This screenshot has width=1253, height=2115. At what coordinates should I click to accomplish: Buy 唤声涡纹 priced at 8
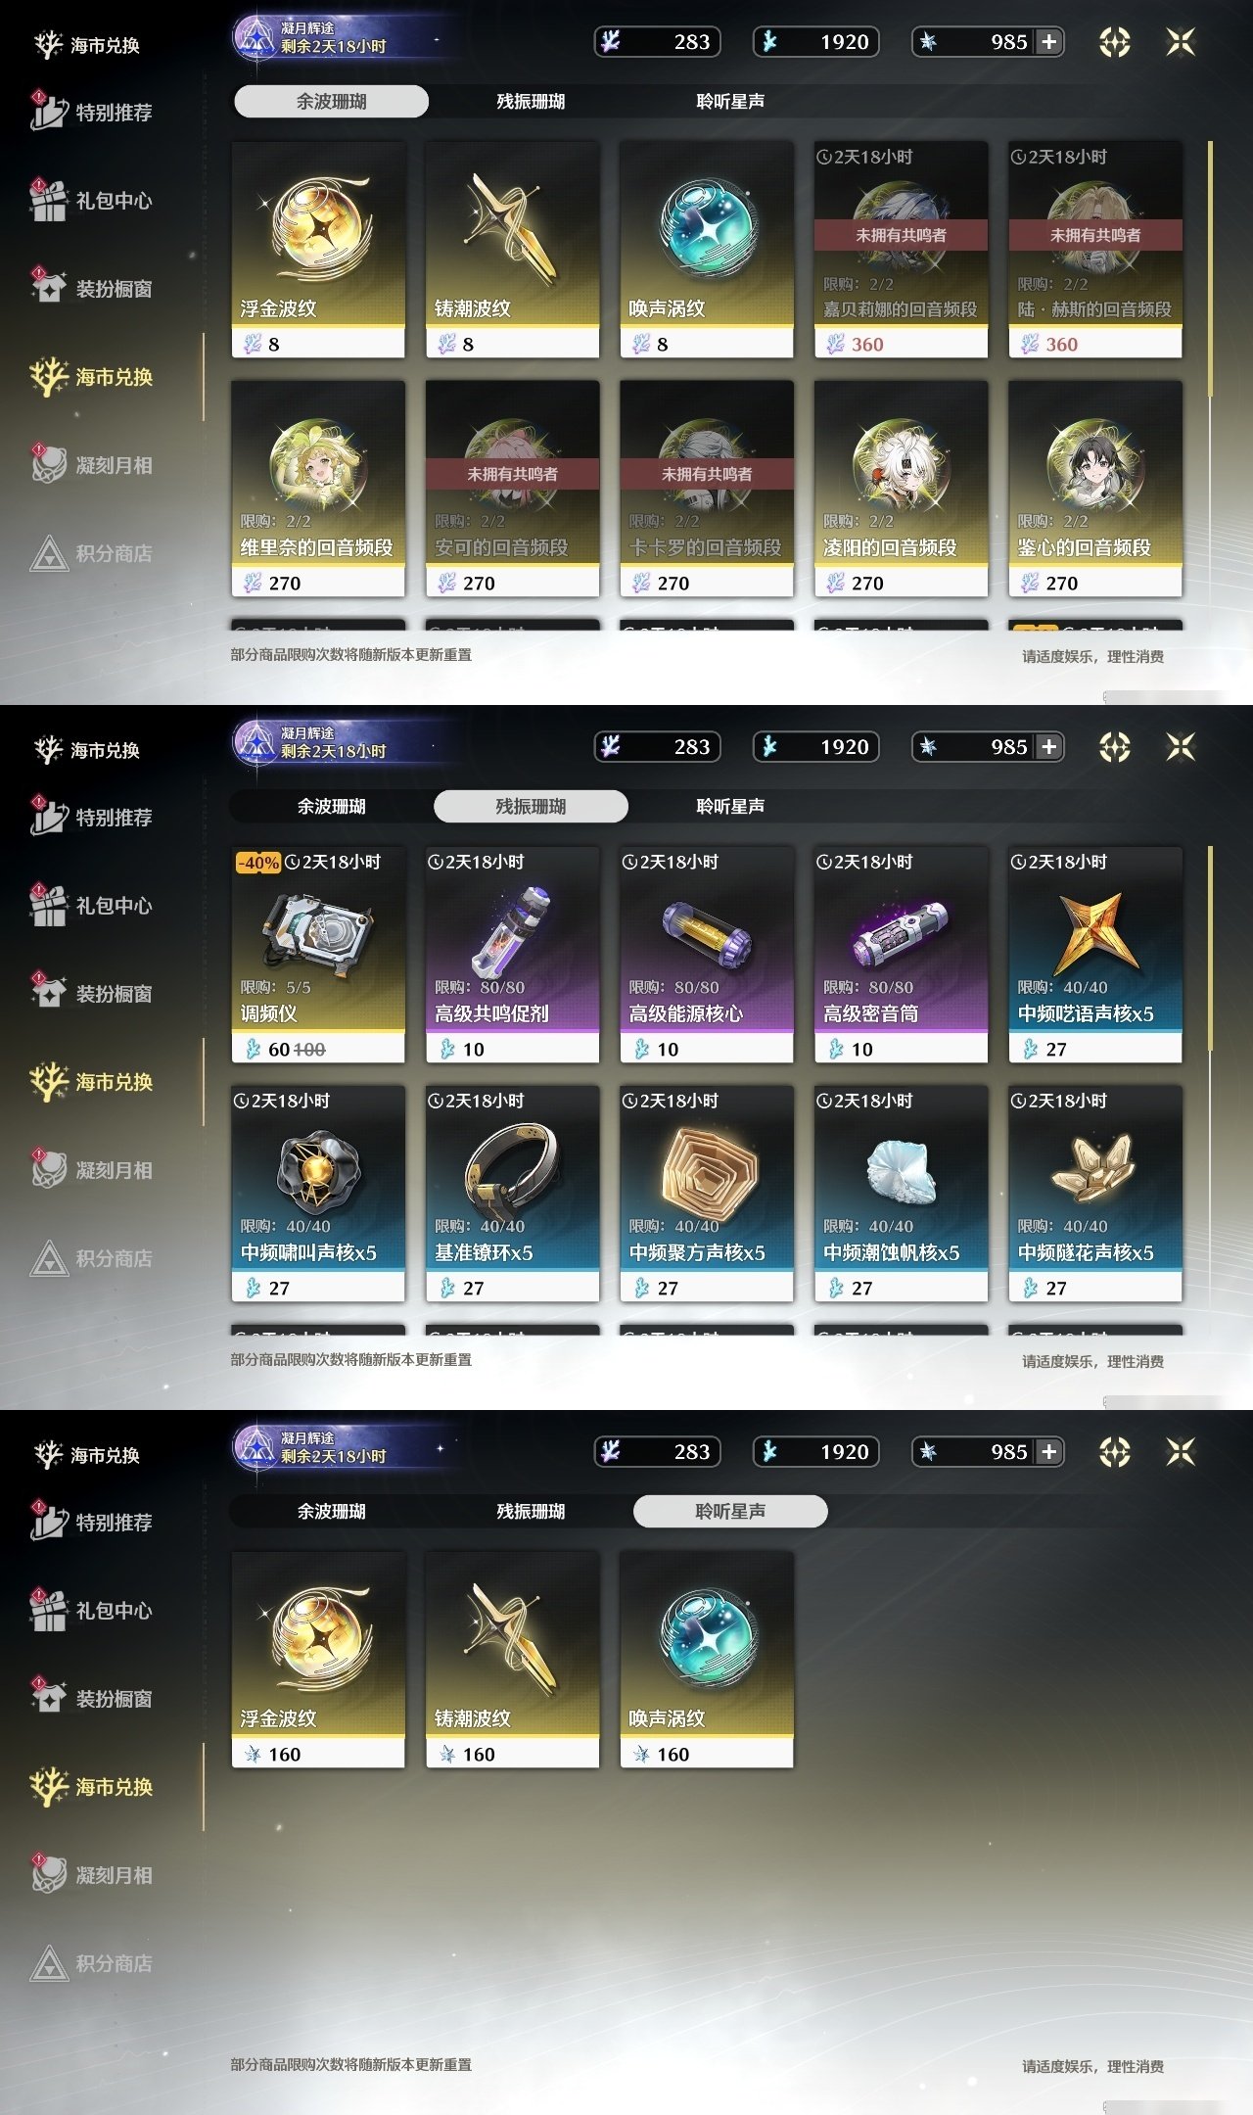point(707,249)
